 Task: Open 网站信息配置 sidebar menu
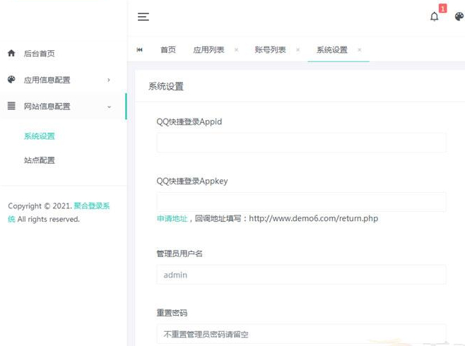(63, 107)
